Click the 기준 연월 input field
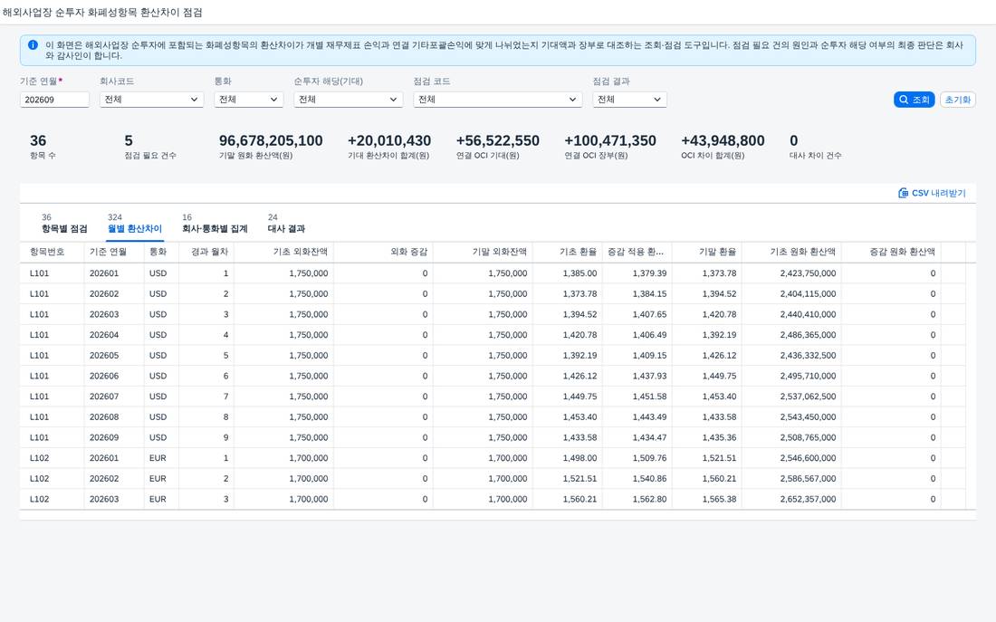Viewport: 996px width, 622px height. tap(54, 100)
